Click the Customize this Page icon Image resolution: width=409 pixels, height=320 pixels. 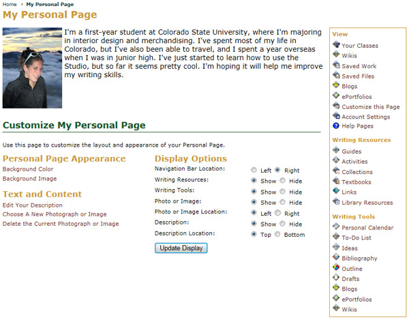[x=336, y=106]
